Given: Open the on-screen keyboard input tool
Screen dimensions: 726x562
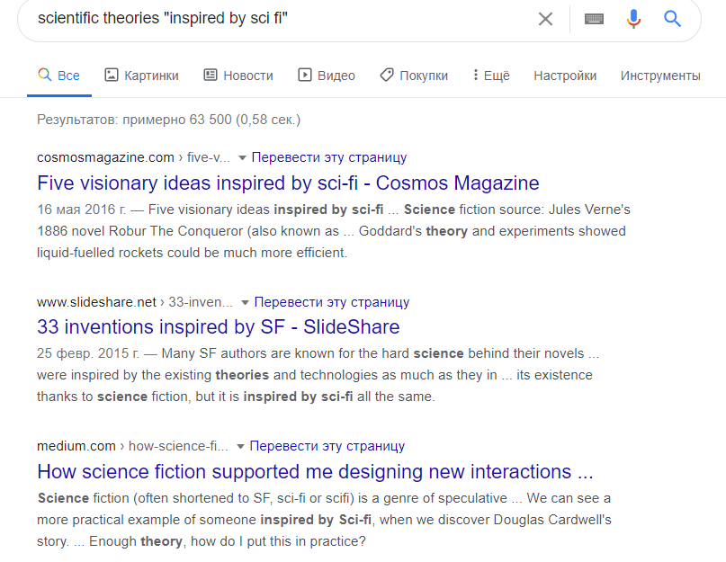Looking at the screenshot, I should (594, 19).
